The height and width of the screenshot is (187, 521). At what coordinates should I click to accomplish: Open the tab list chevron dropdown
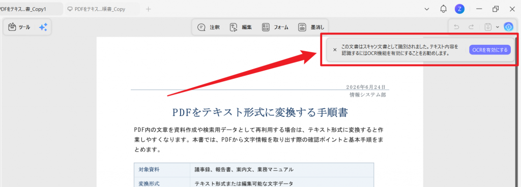click(x=427, y=9)
